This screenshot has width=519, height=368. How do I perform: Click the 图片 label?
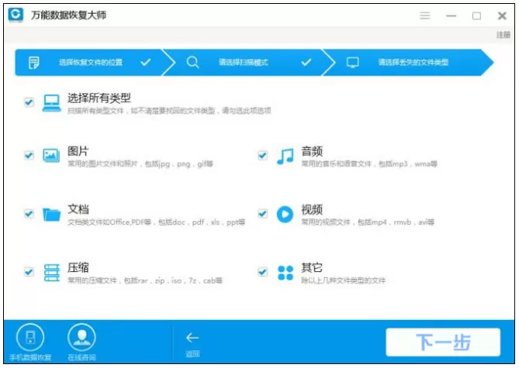pyautogui.click(x=78, y=151)
